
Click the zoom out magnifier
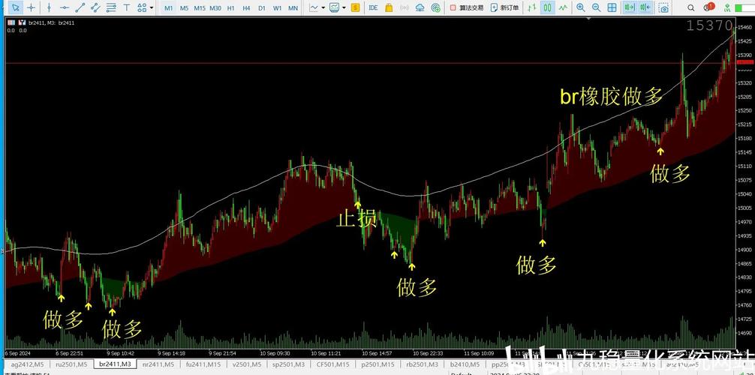coord(596,7)
